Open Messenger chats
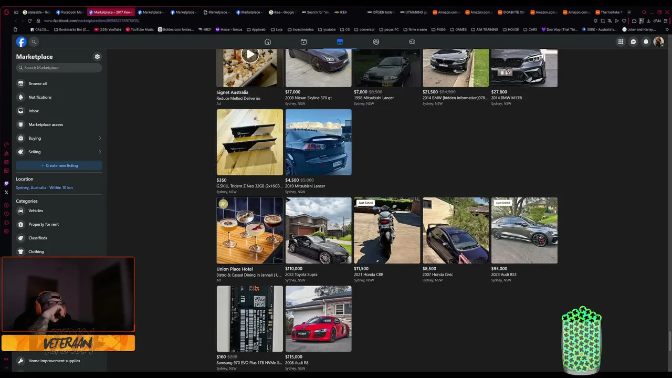This screenshot has width=672, height=378. (634, 42)
